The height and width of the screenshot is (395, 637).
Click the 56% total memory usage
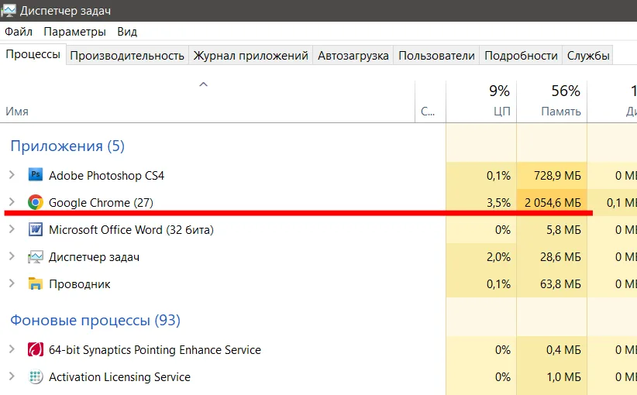click(566, 91)
